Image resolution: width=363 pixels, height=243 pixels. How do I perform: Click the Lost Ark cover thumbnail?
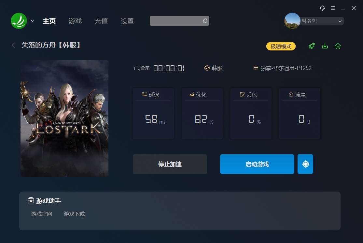(x=64, y=118)
